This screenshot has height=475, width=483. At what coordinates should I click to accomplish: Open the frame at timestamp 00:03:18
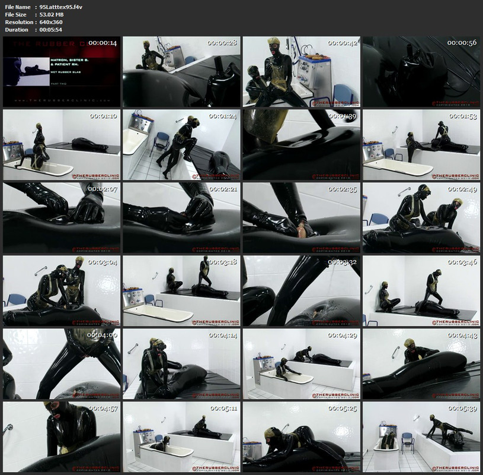coord(181,291)
